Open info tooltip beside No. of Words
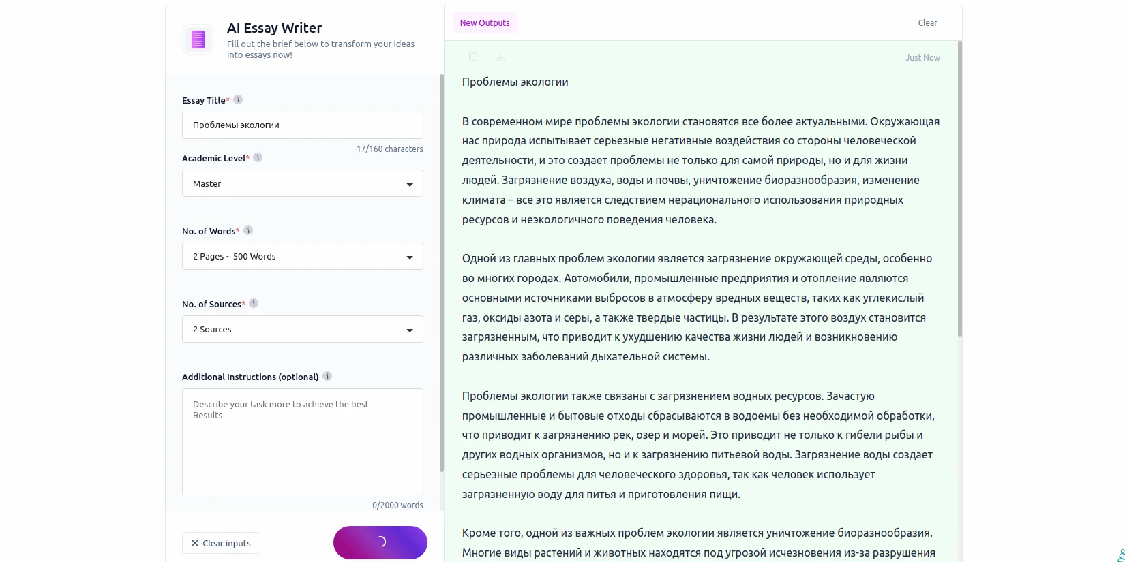Screen dimensions: 1125x562 248,230
